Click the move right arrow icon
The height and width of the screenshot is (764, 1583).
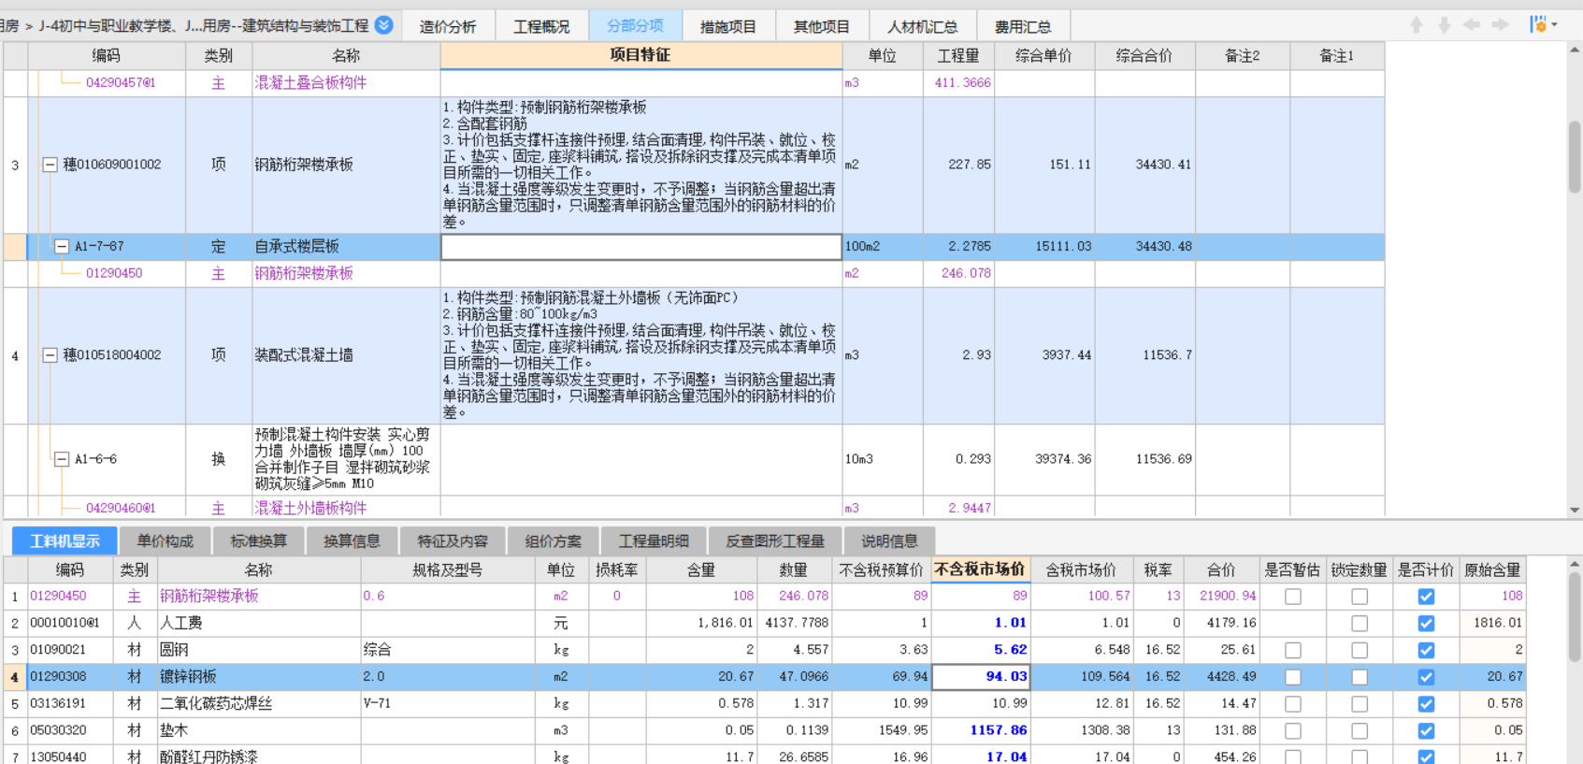(1500, 25)
